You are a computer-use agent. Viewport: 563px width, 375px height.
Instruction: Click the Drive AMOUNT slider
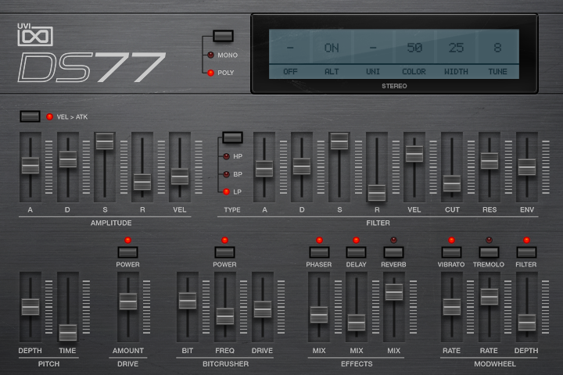pyautogui.click(x=127, y=301)
